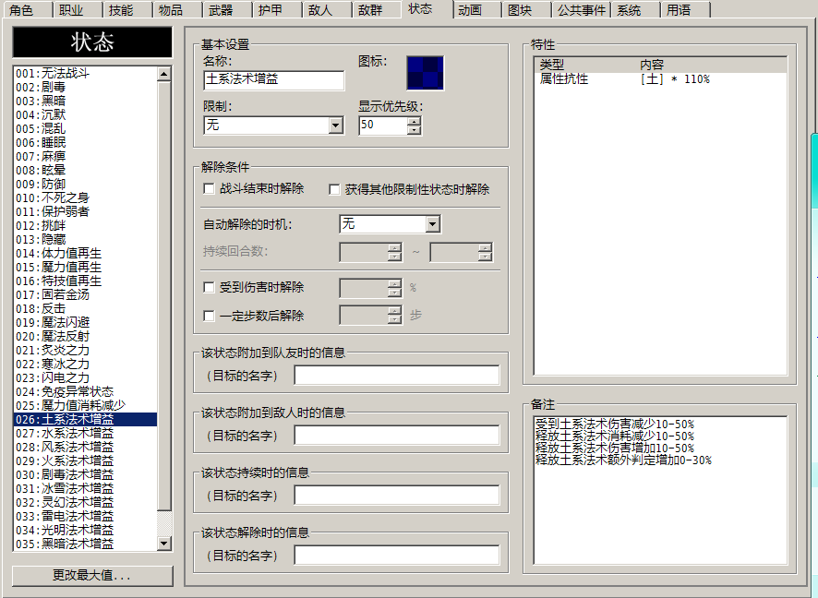Select state 001:无法战斗
Screen dimensions: 818x598
86,74
